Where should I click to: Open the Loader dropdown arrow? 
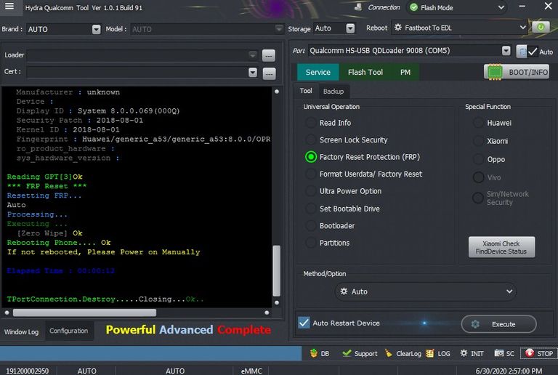[252, 55]
